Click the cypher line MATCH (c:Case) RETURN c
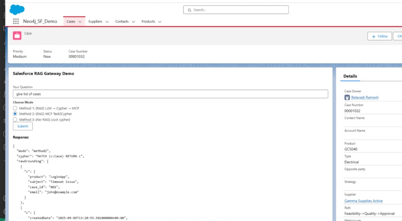This screenshot has width=402, height=221. tap(51, 156)
